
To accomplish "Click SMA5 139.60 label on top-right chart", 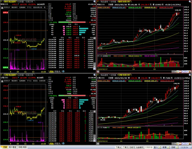I will (104, 8).
